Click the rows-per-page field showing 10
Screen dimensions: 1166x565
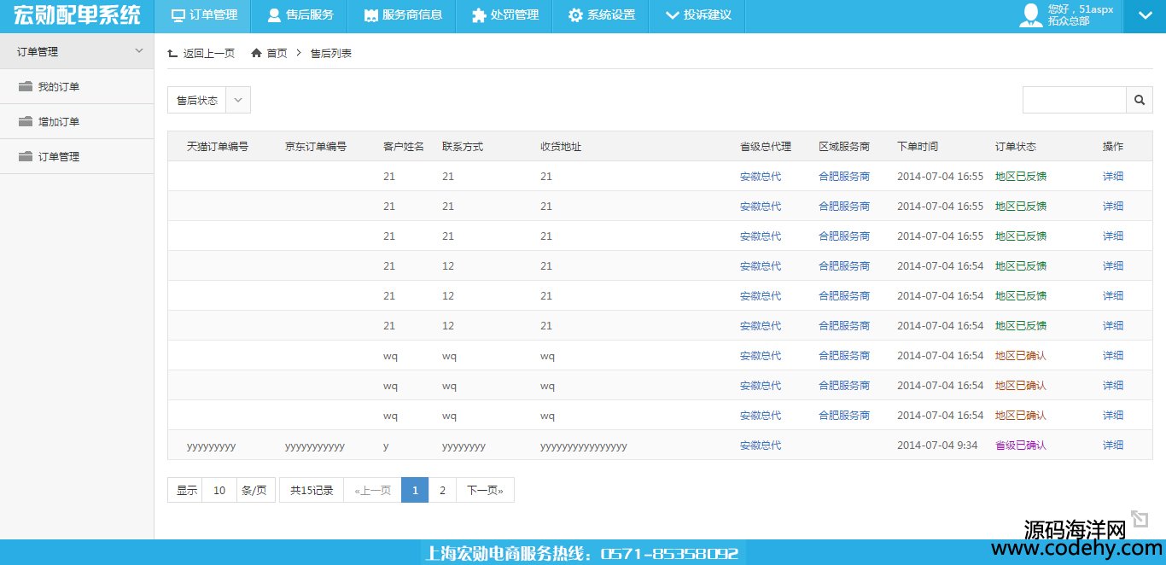219,490
